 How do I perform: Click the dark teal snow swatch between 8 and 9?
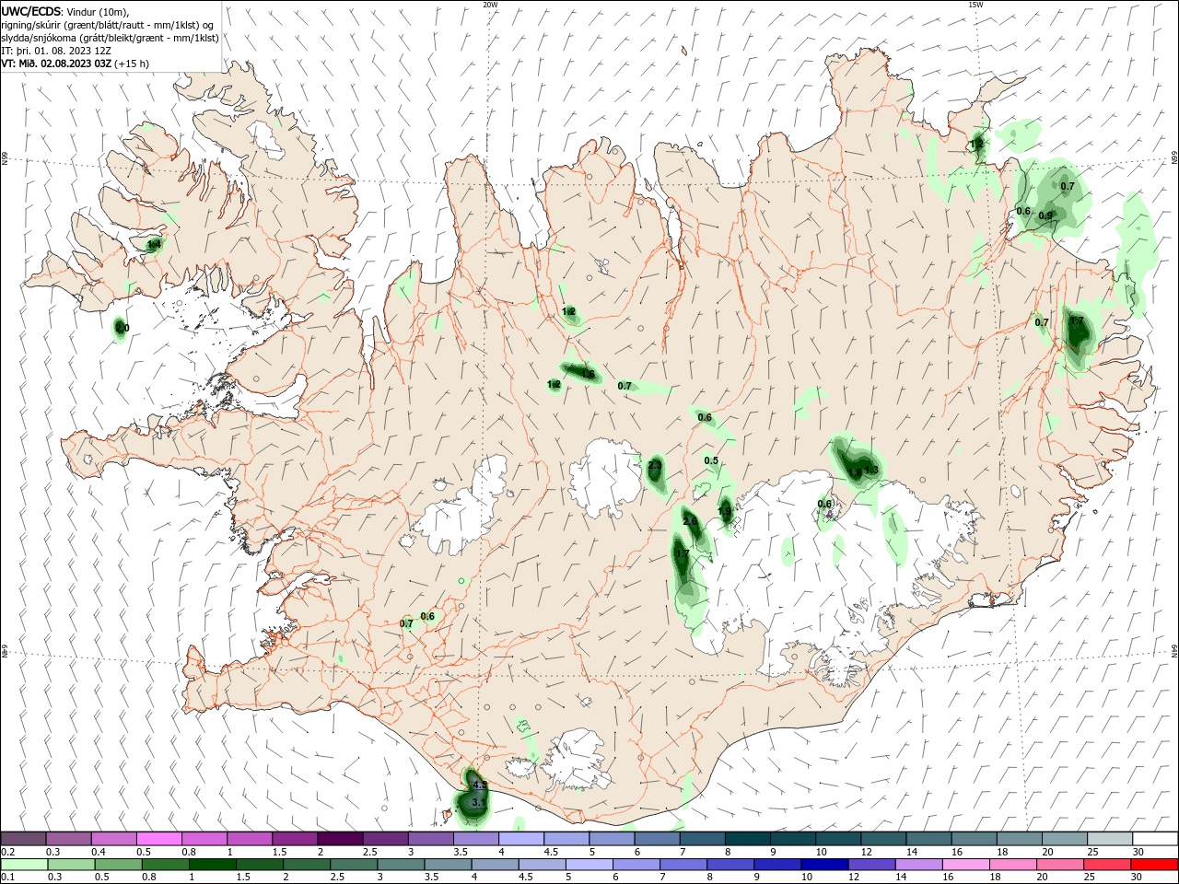746,838
